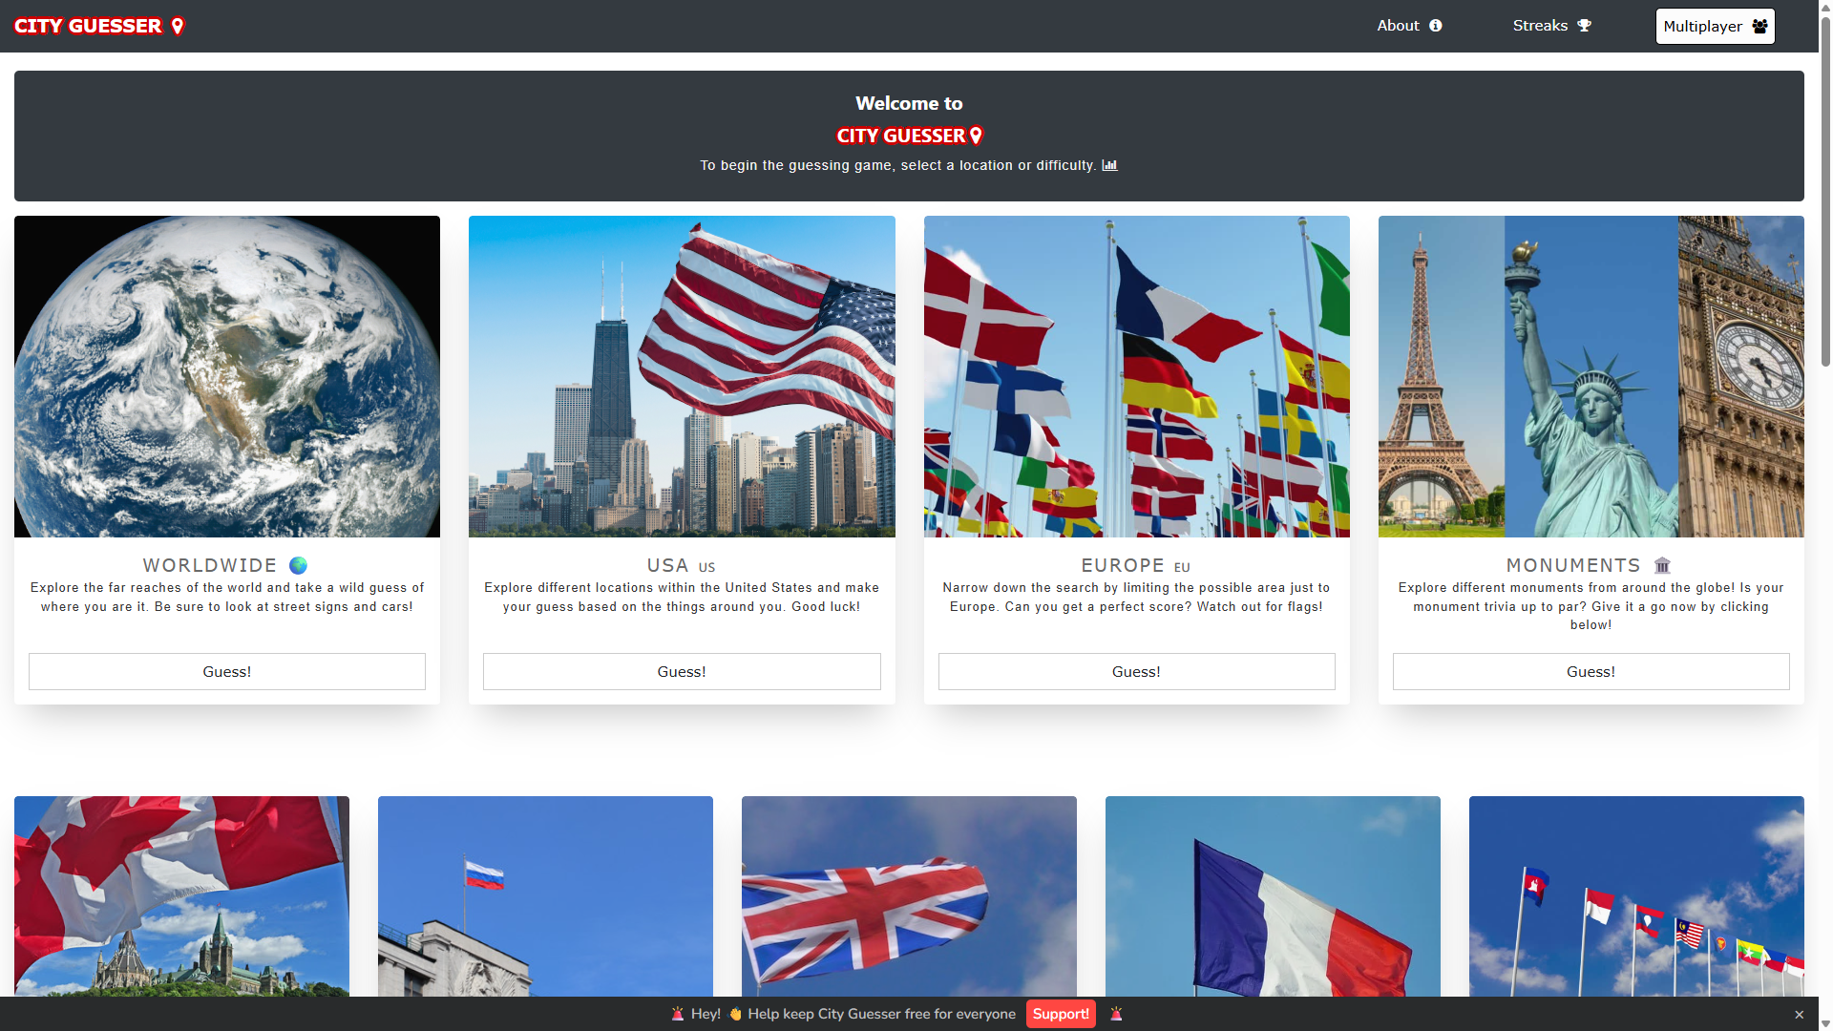The height and width of the screenshot is (1031, 1833).
Task: Click the Multiplayer users group icon
Action: 1759,26
